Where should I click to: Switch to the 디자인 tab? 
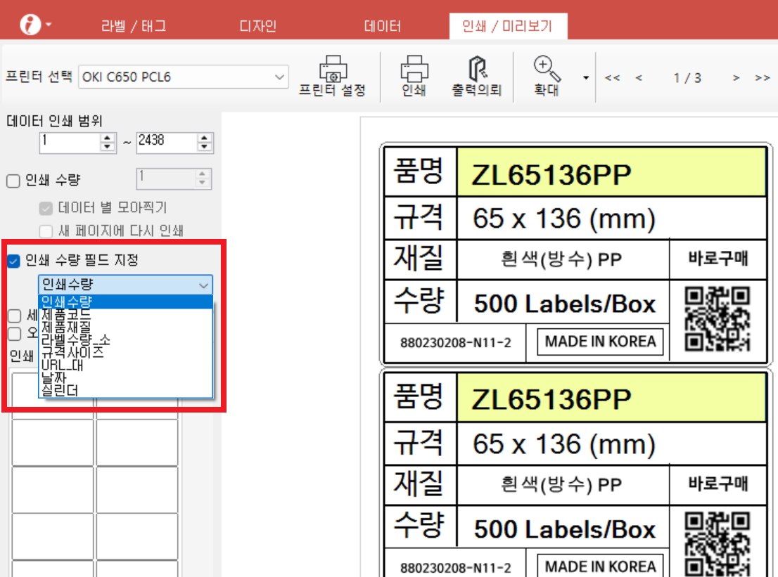pos(258,27)
